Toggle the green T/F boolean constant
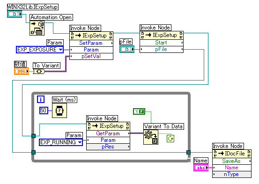259x184 pixels. coord(139,111)
